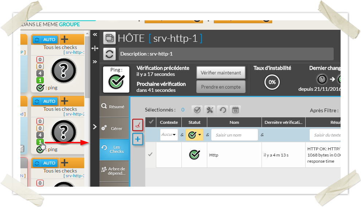Click orange 0 counter on srv-http-1 card
Image resolution: width=361 pixels, height=207 pixels.
pyautogui.click(x=40, y=66)
